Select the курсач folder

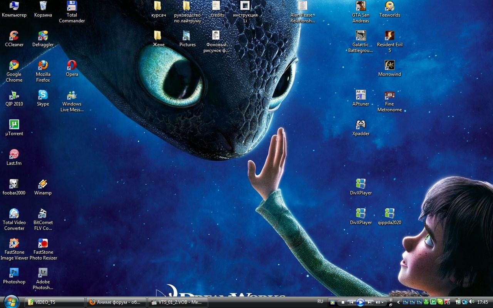[158, 7]
